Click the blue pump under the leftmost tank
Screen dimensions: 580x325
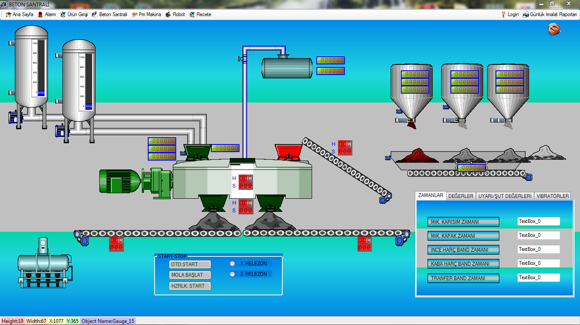coord(16,117)
